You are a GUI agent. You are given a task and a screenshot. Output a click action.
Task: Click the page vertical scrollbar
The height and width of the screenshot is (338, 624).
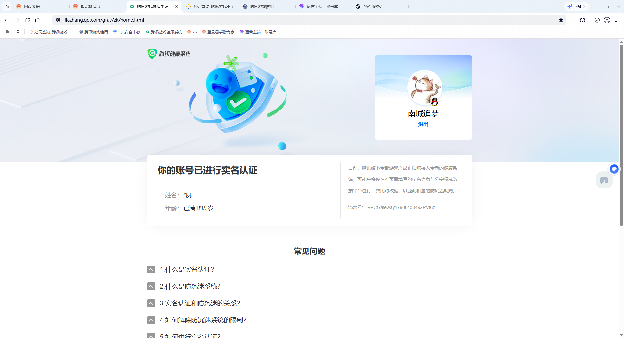coord(621,135)
